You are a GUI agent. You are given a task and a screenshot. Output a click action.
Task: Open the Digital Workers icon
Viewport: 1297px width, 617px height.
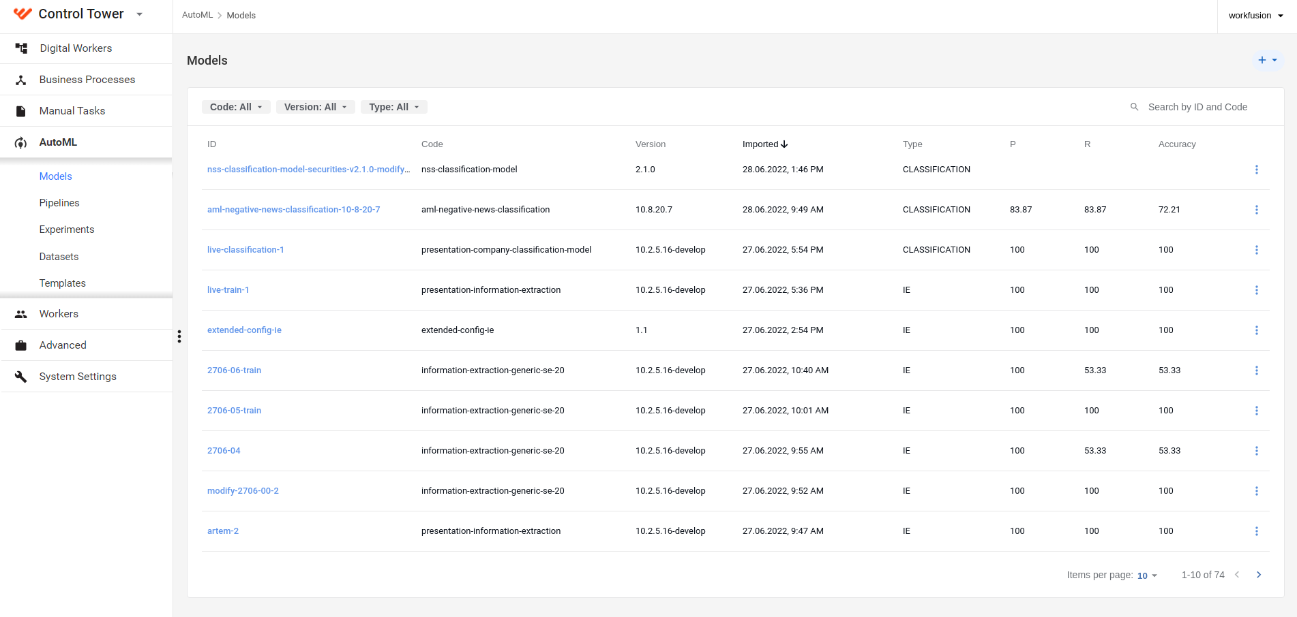[21, 48]
